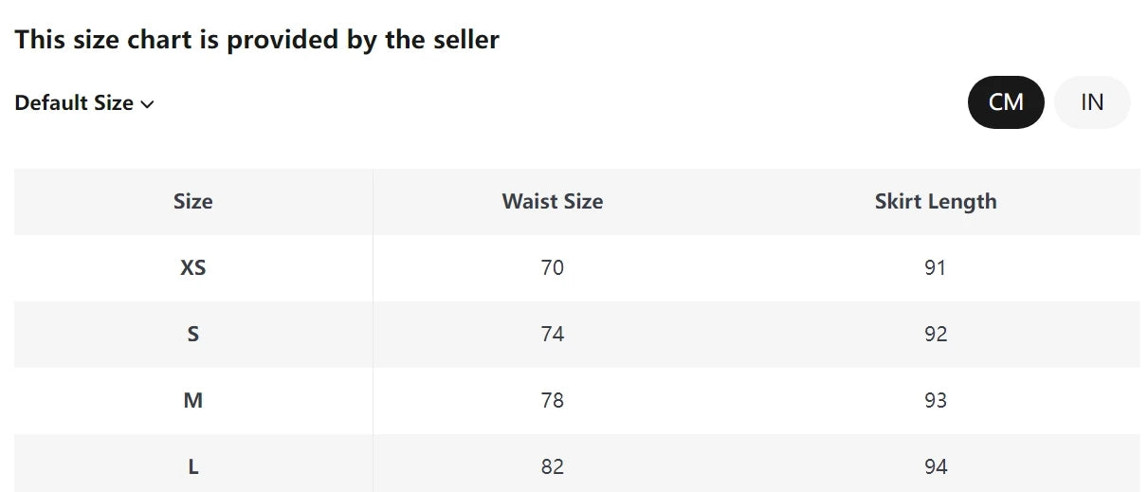Image resolution: width=1148 pixels, height=492 pixels.
Task: Click skirt length value 93
Action: [x=936, y=401]
